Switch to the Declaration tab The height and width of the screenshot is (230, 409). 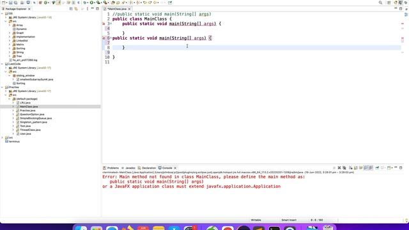(x=146, y=168)
